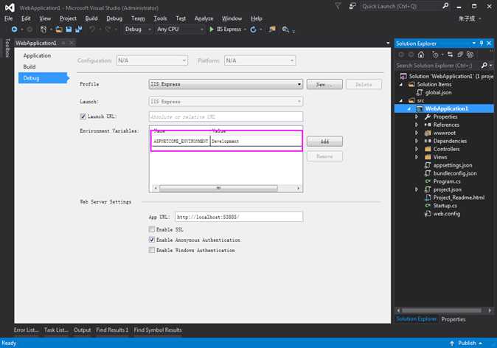Select Program.cs in Solution Explorer
The width and height of the screenshot is (497, 348).
point(447,181)
